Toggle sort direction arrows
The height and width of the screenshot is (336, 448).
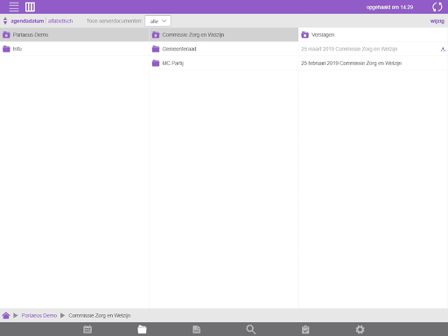tap(5, 21)
